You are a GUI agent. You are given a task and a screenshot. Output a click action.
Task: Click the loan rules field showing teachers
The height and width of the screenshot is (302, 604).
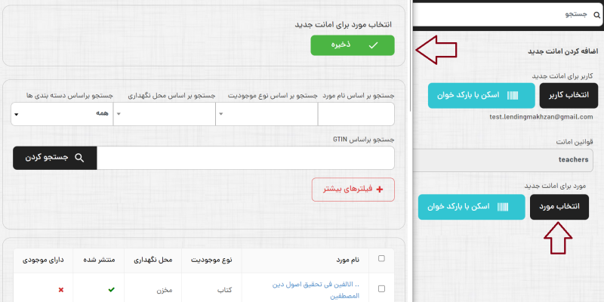507,160
